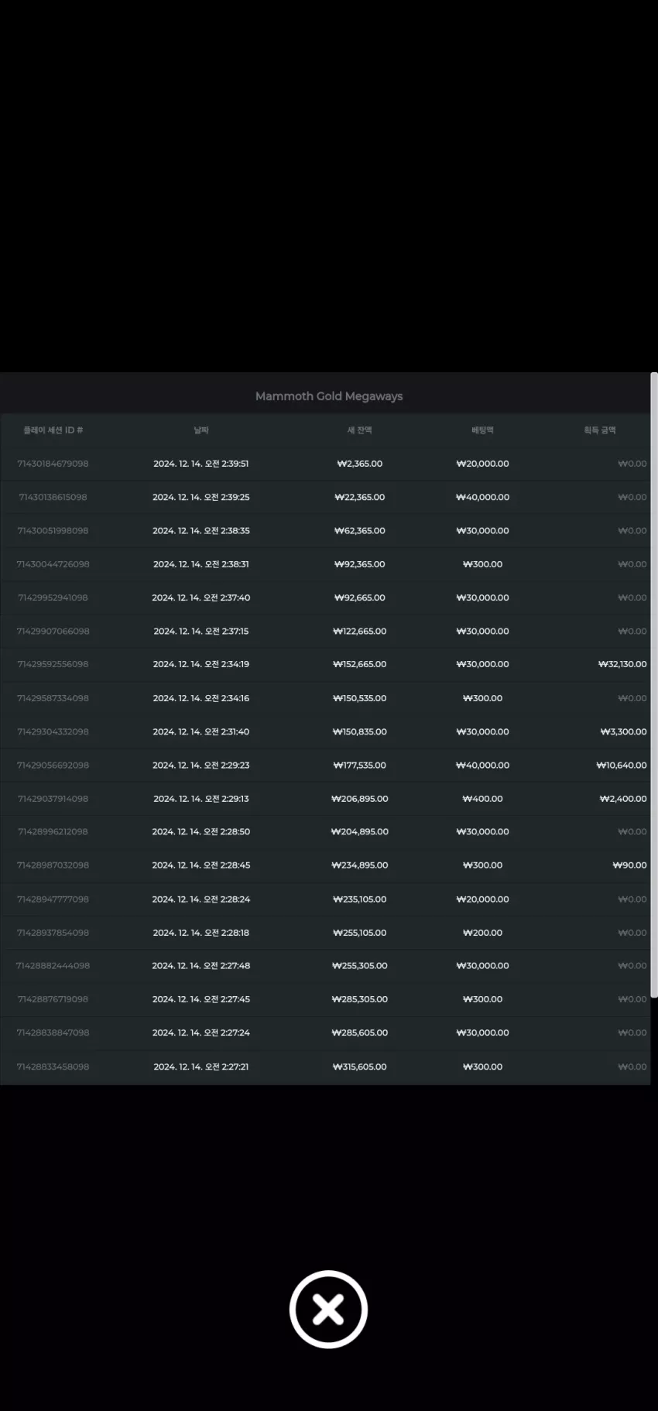Click the balance ₩2,365.00
This screenshot has height=1411, width=658.
coord(360,464)
